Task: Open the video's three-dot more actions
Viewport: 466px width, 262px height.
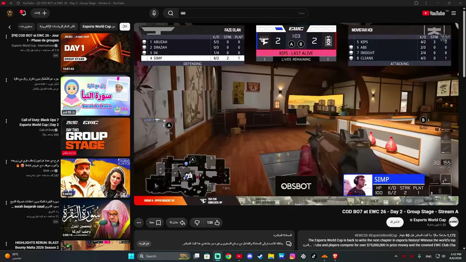Action: [139, 222]
